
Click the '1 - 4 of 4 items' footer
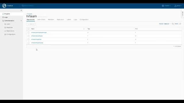[177, 46]
